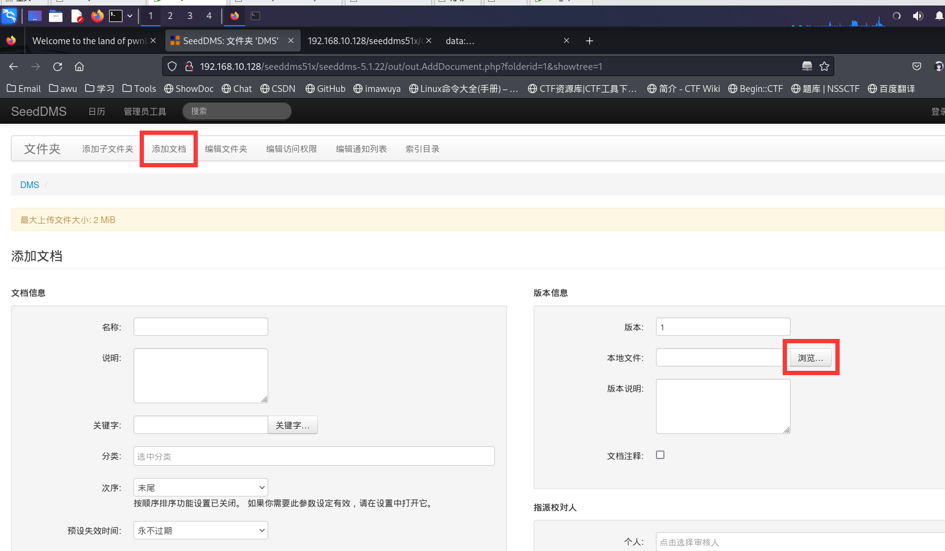Open the GitHub bookmark
Viewport: 945px width, 551px height.
(x=326, y=89)
